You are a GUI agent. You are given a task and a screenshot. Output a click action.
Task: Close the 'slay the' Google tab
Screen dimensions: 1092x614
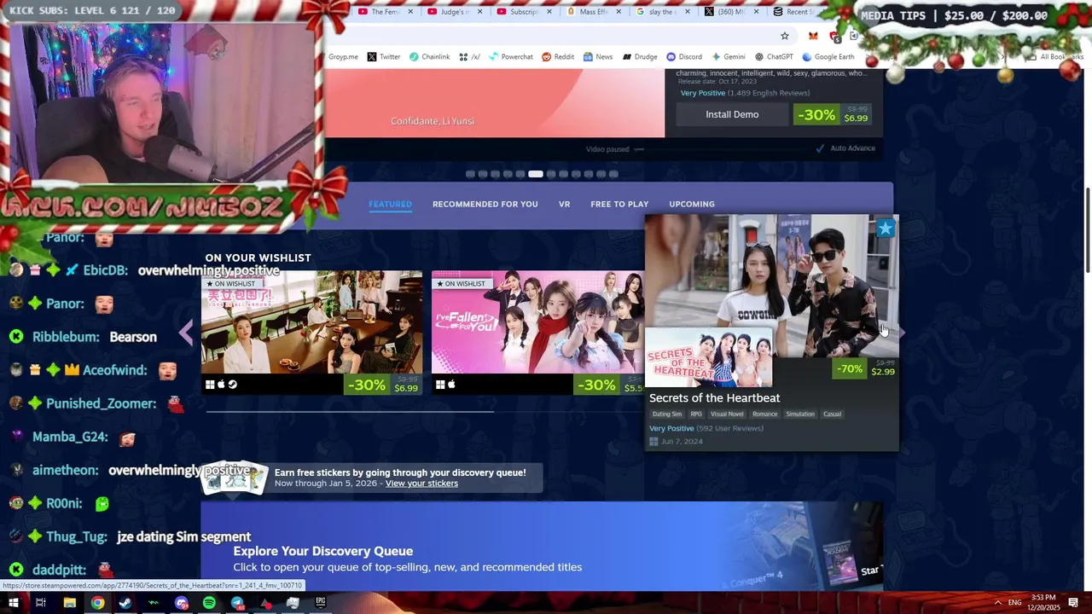pyautogui.click(x=687, y=12)
